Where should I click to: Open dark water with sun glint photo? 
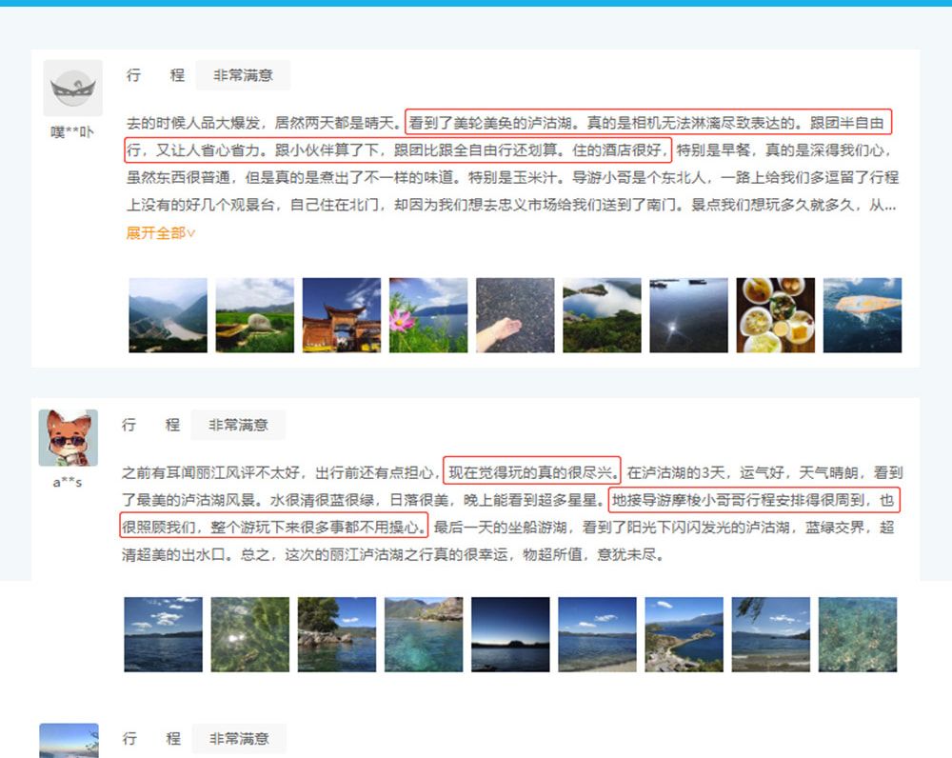click(688, 315)
